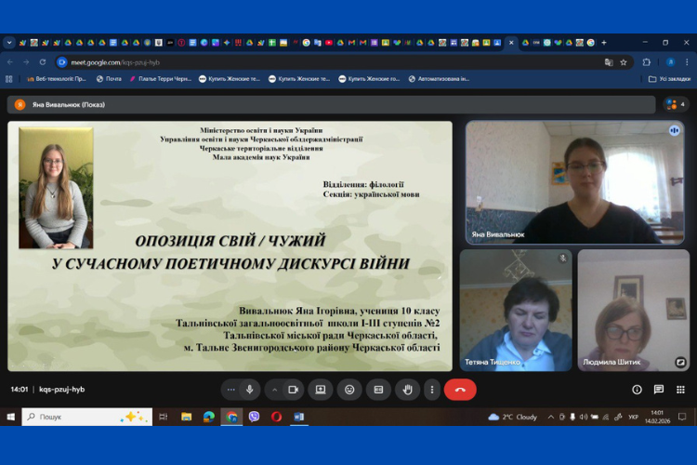This screenshot has width=697, height=465.
Task: Click the share screen icon
Action: (x=321, y=390)
